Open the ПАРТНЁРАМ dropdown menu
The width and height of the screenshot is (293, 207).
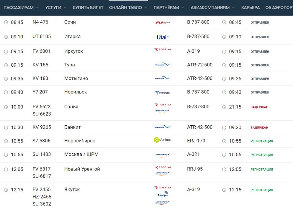pos(168,7)
